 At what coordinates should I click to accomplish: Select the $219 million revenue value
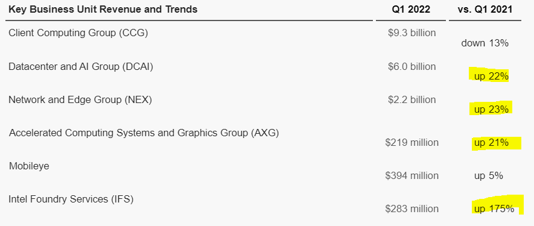(x=412, y=143)
